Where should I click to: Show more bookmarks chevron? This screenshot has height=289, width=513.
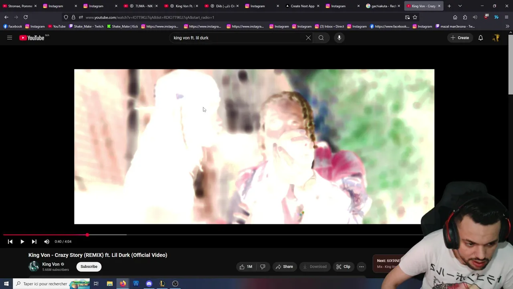point(507,26)
